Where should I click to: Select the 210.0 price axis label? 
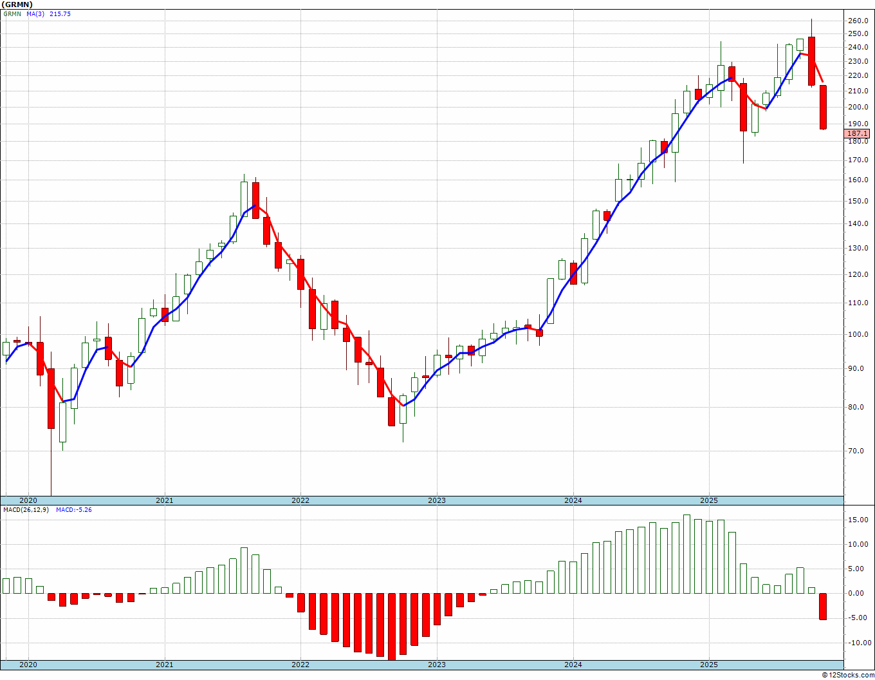coord(858,91)
